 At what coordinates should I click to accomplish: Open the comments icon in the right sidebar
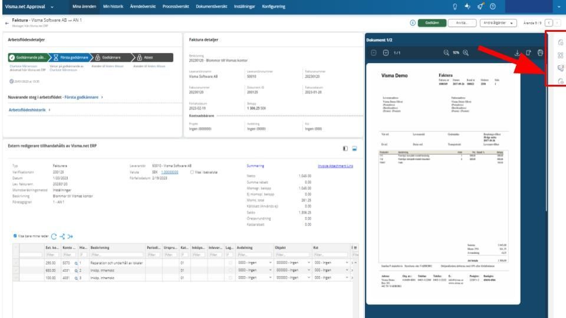click(560, 68)
